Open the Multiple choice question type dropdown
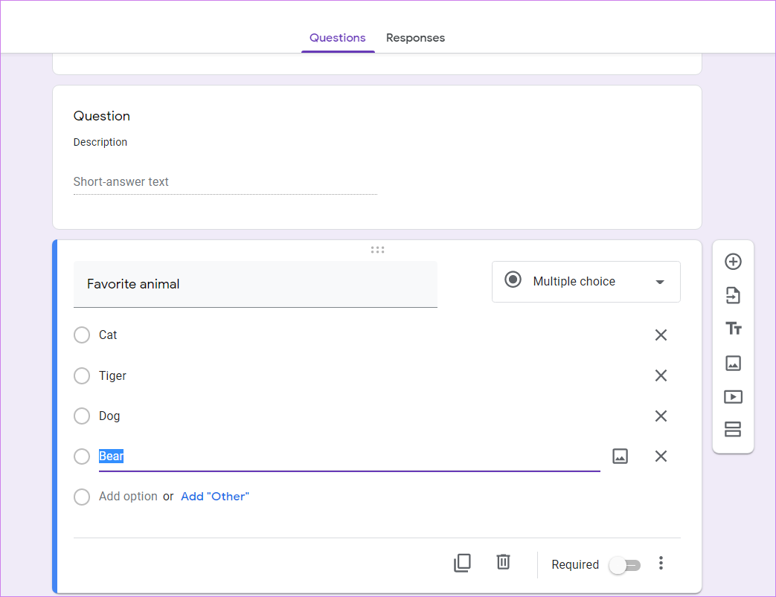The height and width of the screenshot is (597, 776). pos(586,282)
